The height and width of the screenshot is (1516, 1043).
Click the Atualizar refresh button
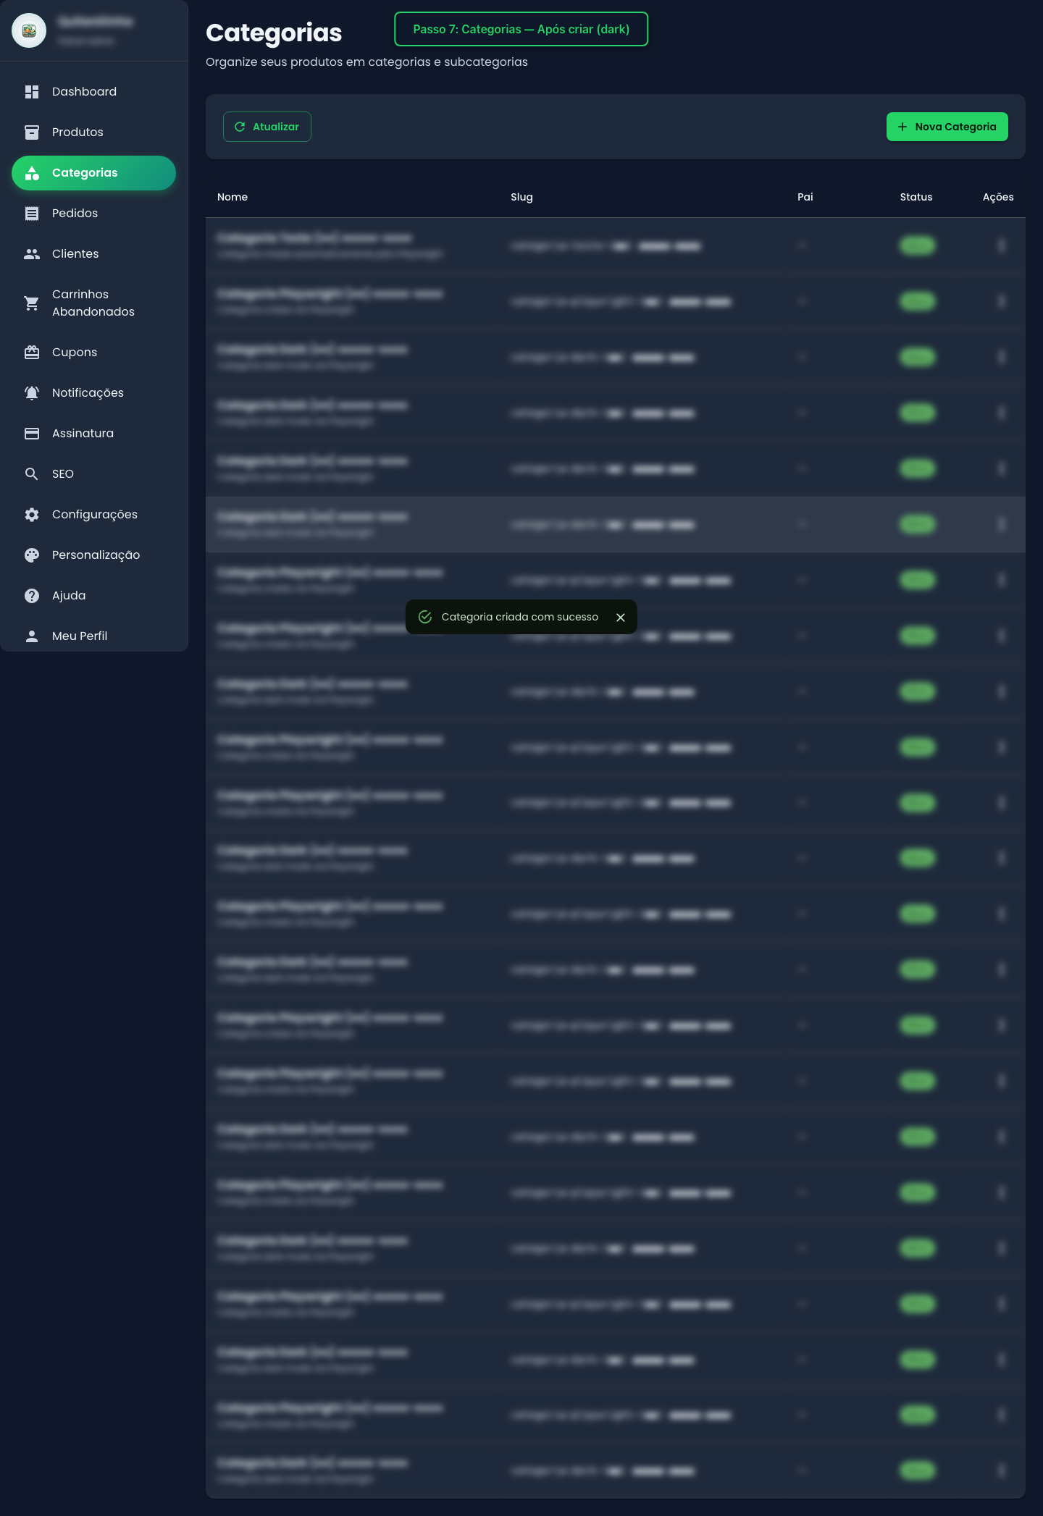pos(267,127)
